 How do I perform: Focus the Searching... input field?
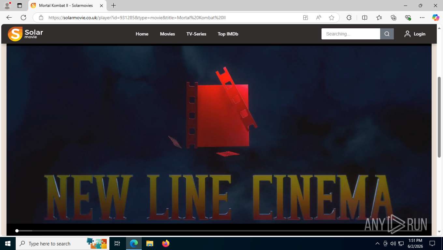click(351, 34)
